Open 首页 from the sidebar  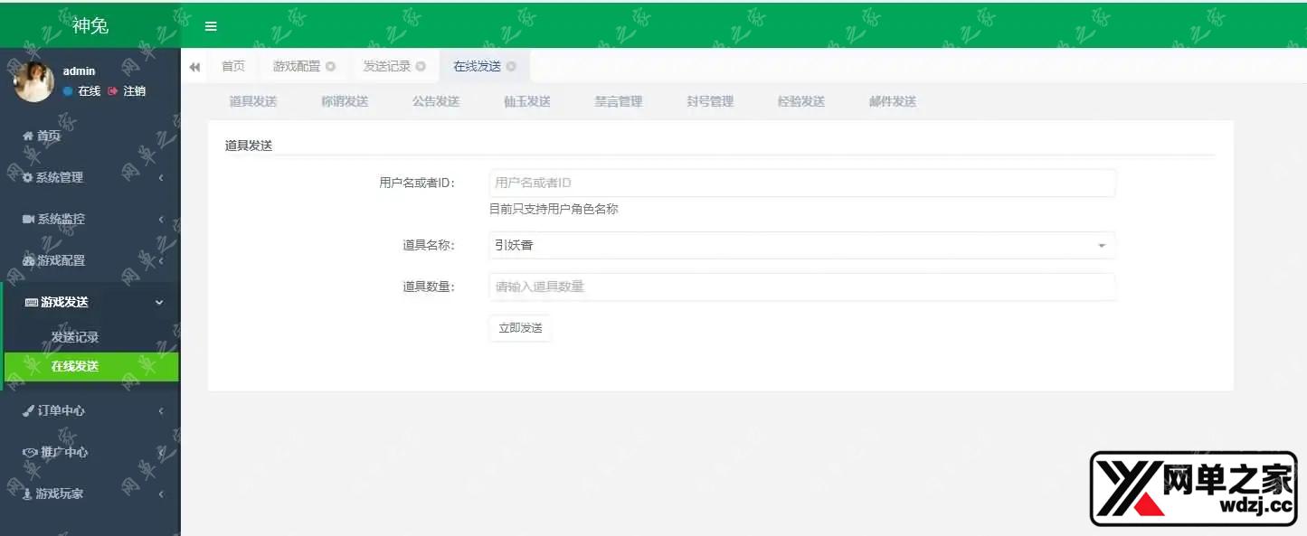click(x=49, y=136)
